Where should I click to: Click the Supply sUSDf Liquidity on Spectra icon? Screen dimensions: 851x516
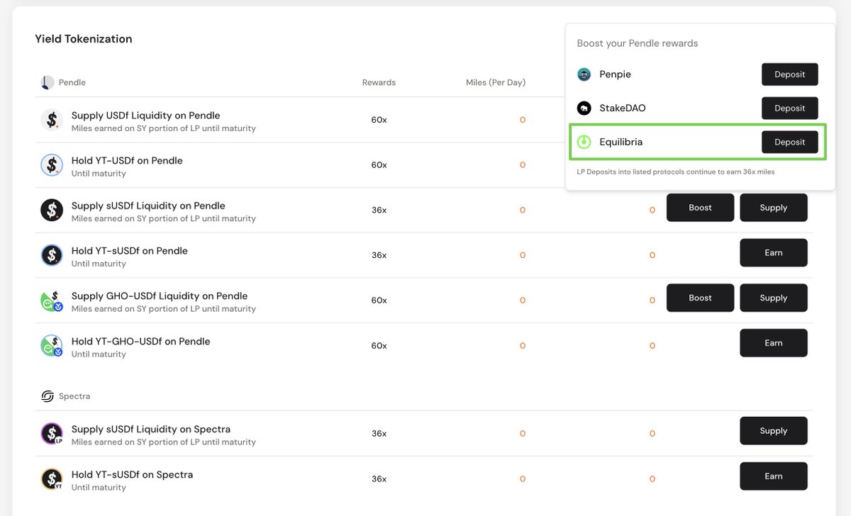[x=52, y=434]
